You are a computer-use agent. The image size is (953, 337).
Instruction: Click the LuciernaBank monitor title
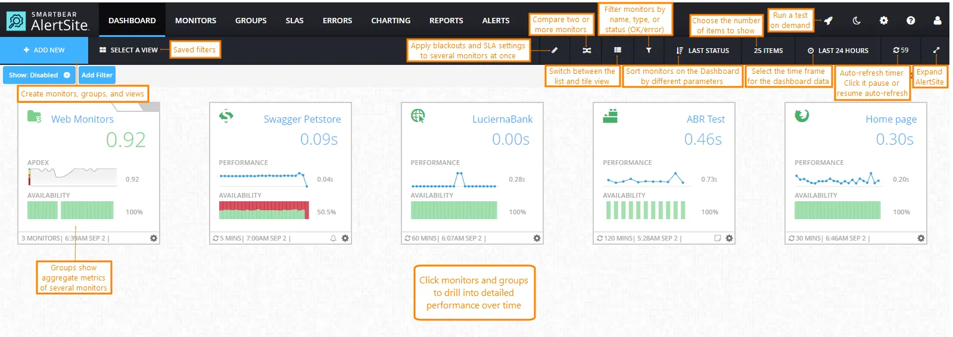[x=502, y=119]
